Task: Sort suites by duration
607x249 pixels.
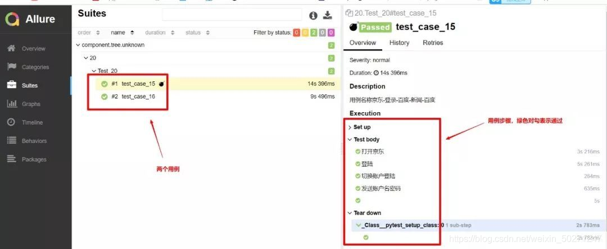Action: pos(160,33)
